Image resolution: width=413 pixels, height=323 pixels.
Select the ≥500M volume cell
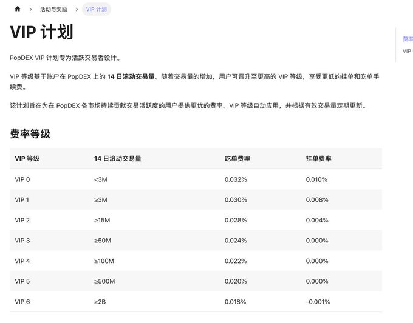[104, 281]
